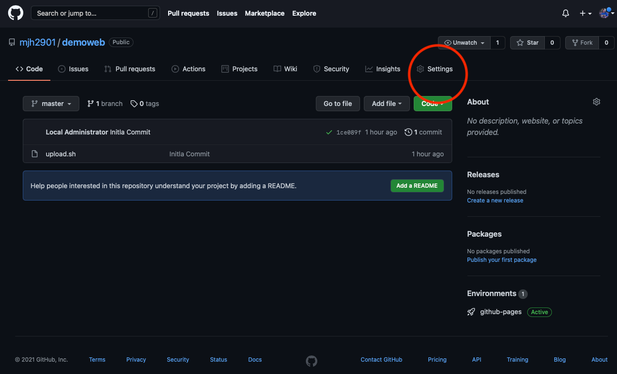Switch to the Projects tab

(x=239, y=69)
